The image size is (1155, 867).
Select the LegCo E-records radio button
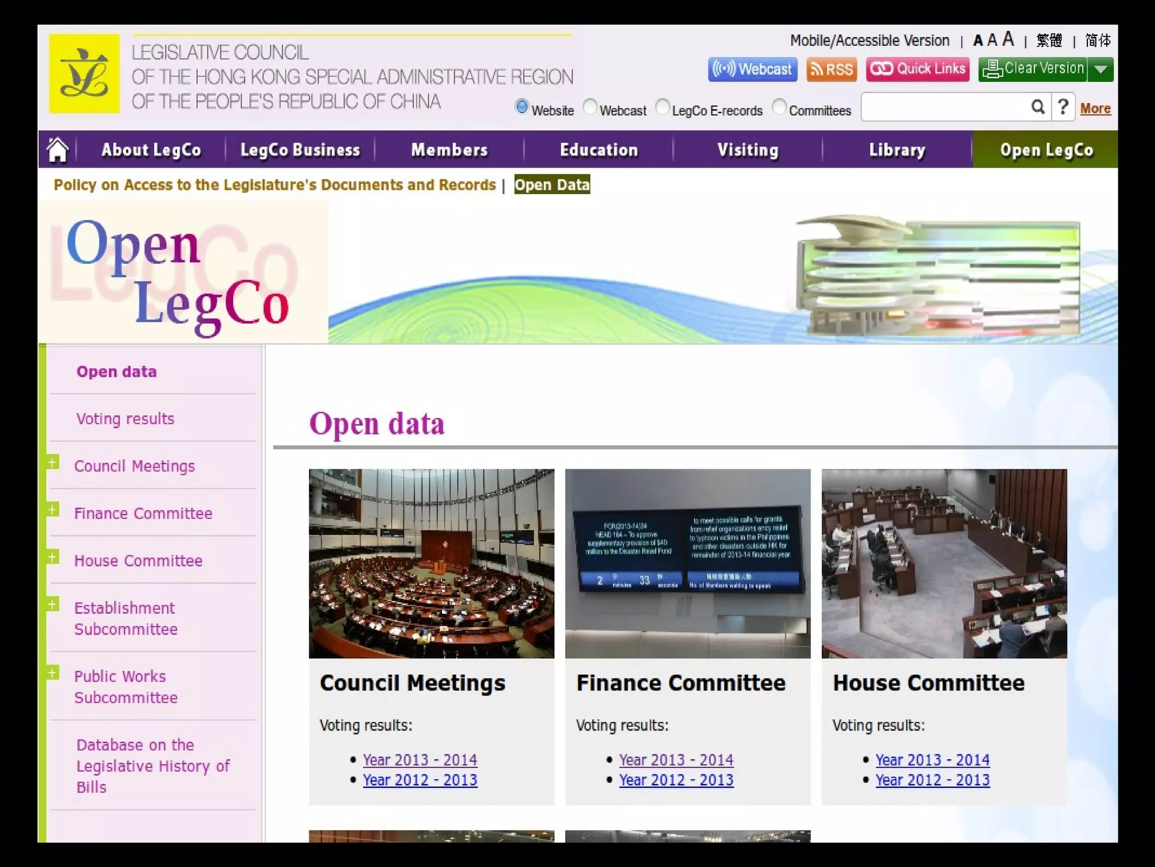663,107
